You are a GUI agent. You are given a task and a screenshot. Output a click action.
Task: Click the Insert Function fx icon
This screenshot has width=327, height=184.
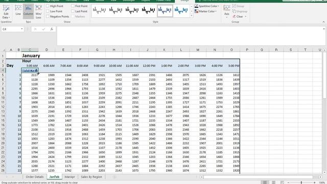[x=52, y=29]
